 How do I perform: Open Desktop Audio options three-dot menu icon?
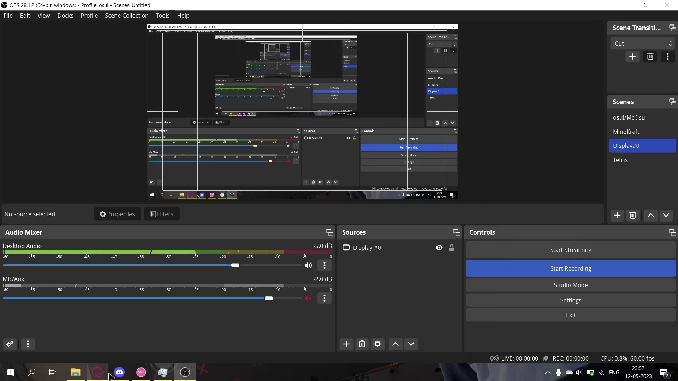[324, 265]
